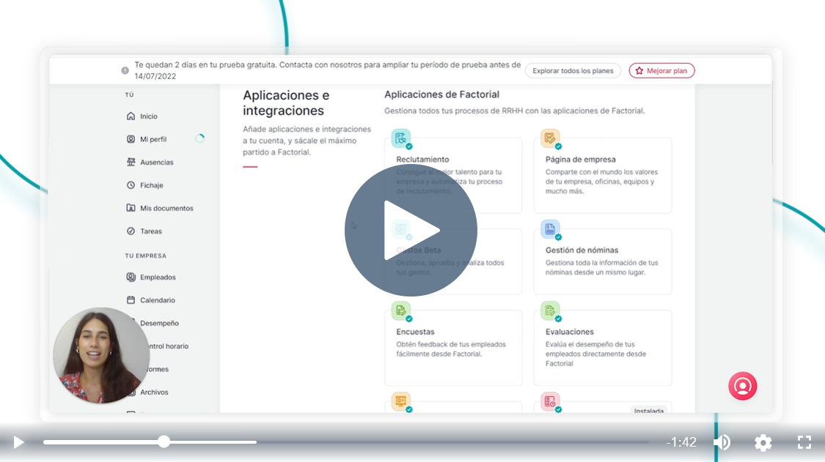Image resolution: width=825 pixels, height=462 pixels.
Task: Open the Gestión de nóminas card
Action: 603,261
